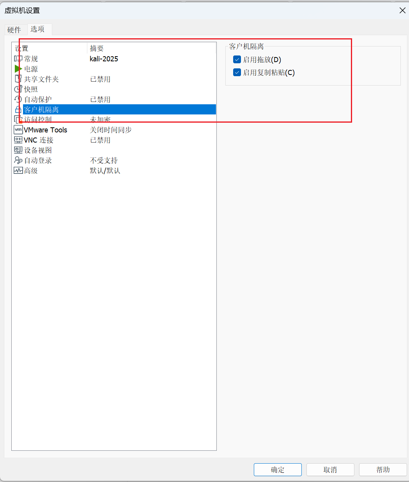
Task: Select the 自动保护 icon
Action: pyautogui.click(x=18, y=99)
